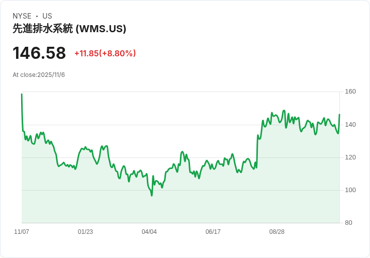The width and height of the screenshot is (370, 258).
Task: Select the 08/28 date on x-axis
Action: click(x=277, y=232)
